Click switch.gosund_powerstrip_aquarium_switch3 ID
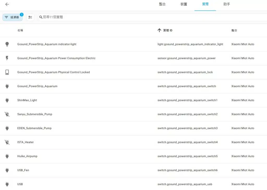Viewport: 267px width, 190px height. (187, 128)
